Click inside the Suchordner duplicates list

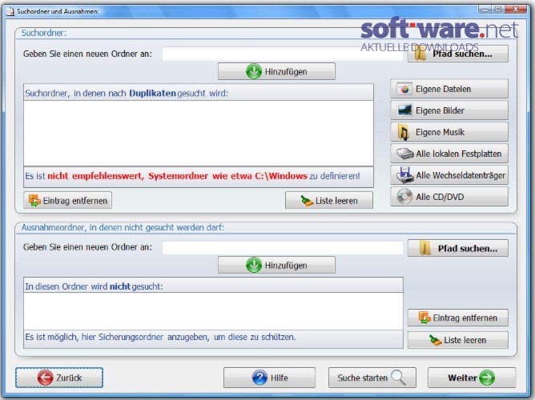199,134
